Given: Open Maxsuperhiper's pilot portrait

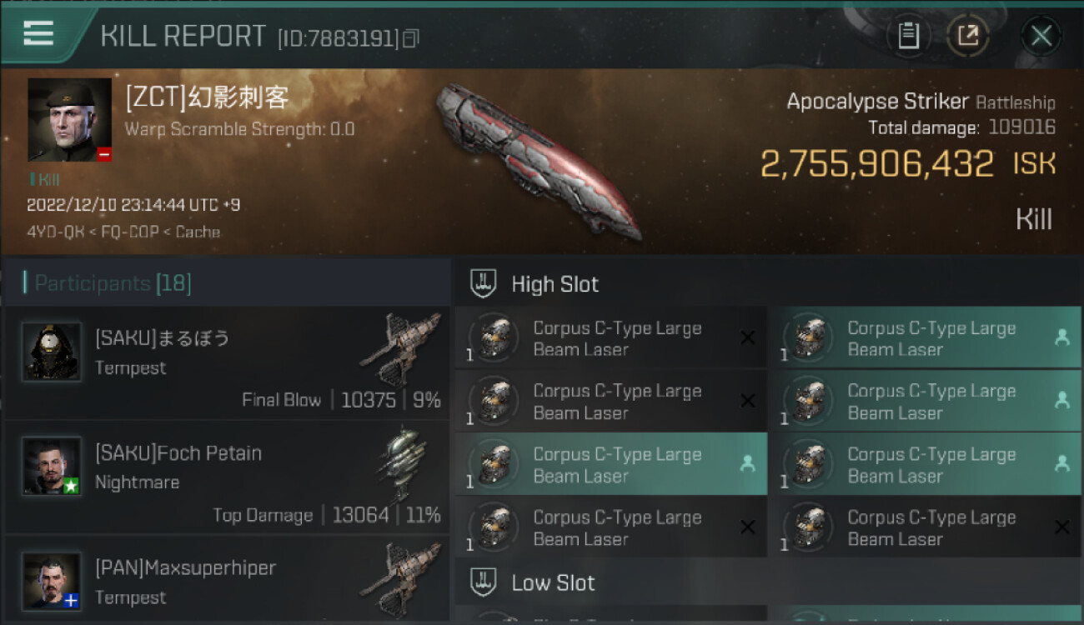Looking at the screenshot, I should point(52,581).
